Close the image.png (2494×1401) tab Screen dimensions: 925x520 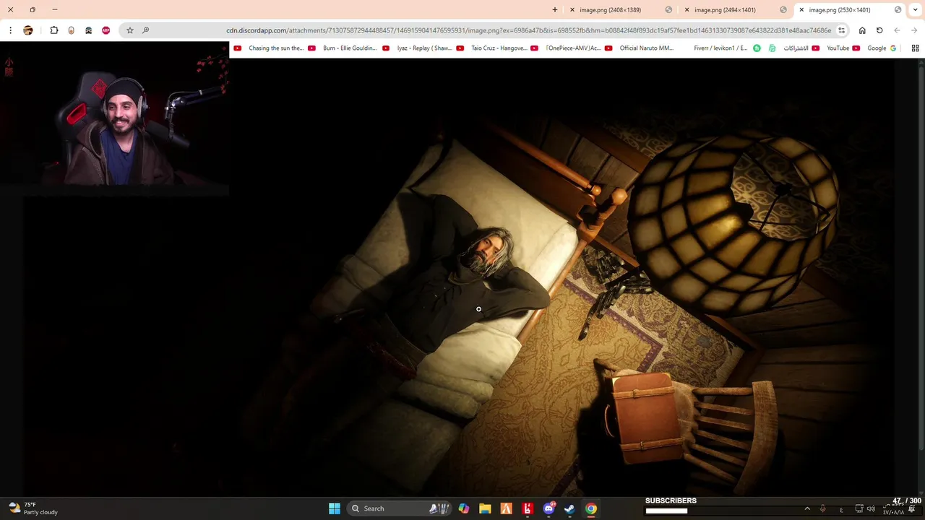coord(687,10)
